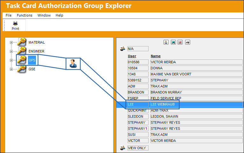Select user 010586 in the list
The height and width of the screenshot is (153, 244).
pos(138,62)
